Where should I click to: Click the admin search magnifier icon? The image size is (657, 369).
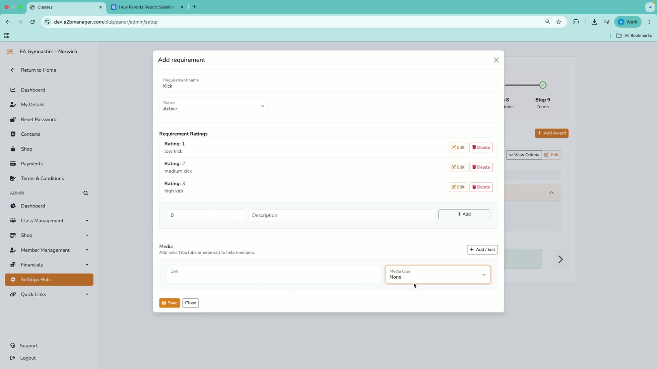click(86, 193)
